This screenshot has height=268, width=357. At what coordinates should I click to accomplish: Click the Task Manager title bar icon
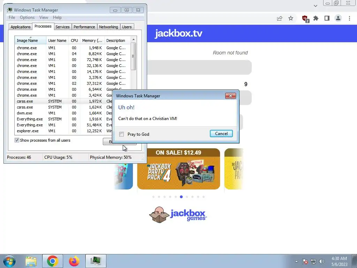9,10
